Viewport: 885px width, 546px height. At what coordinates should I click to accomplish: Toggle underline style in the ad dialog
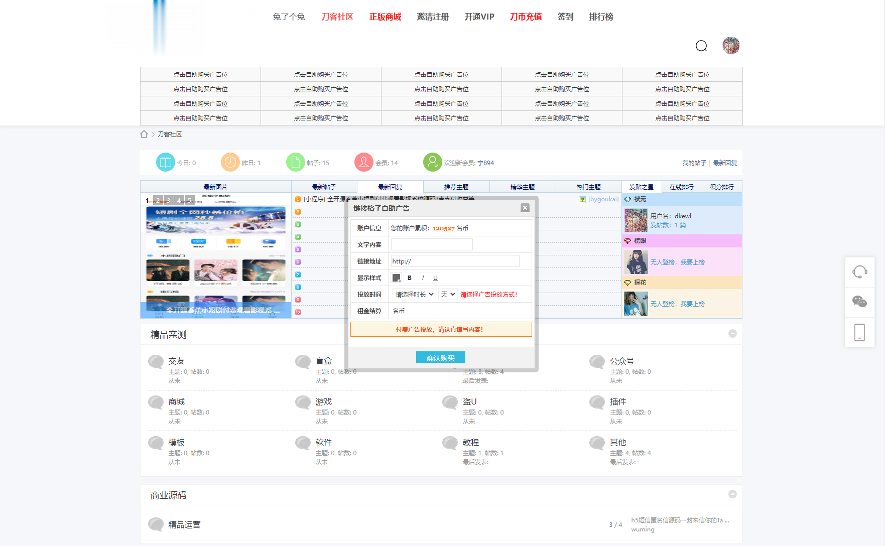click(x=435, y=277)
